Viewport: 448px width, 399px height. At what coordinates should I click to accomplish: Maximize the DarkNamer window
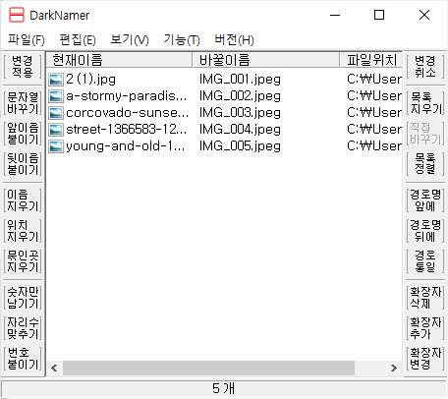[379, 15]
